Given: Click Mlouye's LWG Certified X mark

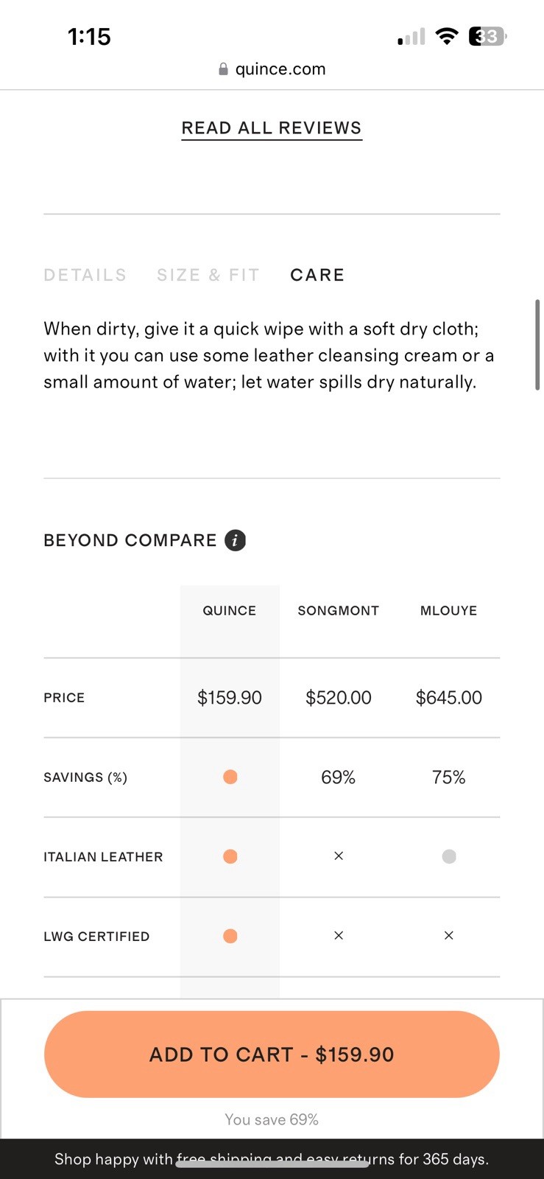Looking at the screenshot, I should (x=449, y=936).
